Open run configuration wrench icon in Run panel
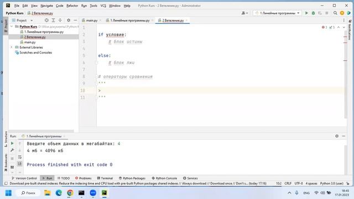The width and height of the screenshot is (354, 199). (12, 150)
